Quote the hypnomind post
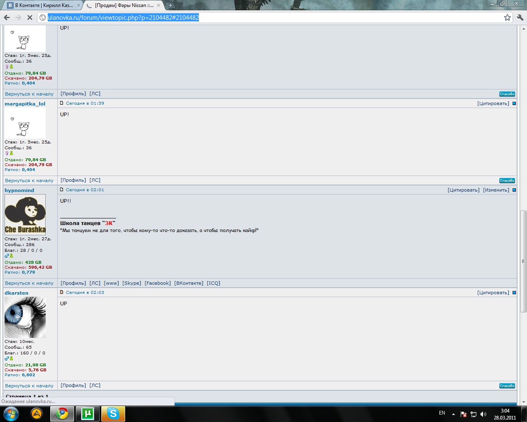 point(464,190)
